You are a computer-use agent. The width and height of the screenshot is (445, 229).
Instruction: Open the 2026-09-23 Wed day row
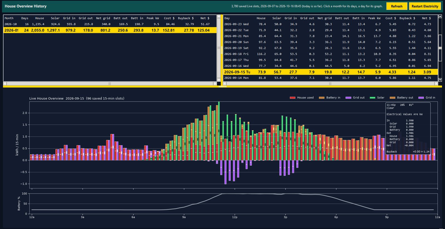[x=331, y=24]
